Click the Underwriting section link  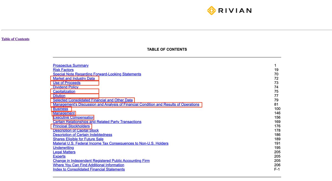click(63, 147)
